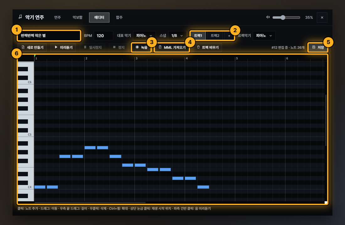This screenshot has height=225, width=345.
Task: Click the speaker volume icon
Action: coord(268,17)
